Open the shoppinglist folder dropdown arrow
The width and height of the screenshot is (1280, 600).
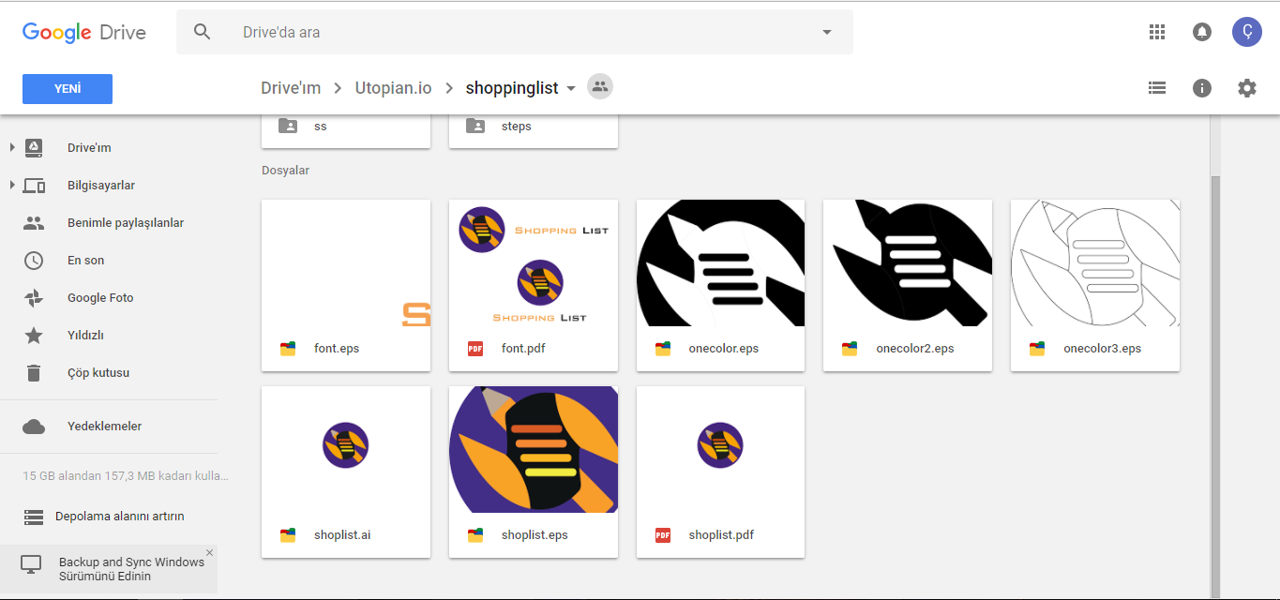tap(570, 89)
